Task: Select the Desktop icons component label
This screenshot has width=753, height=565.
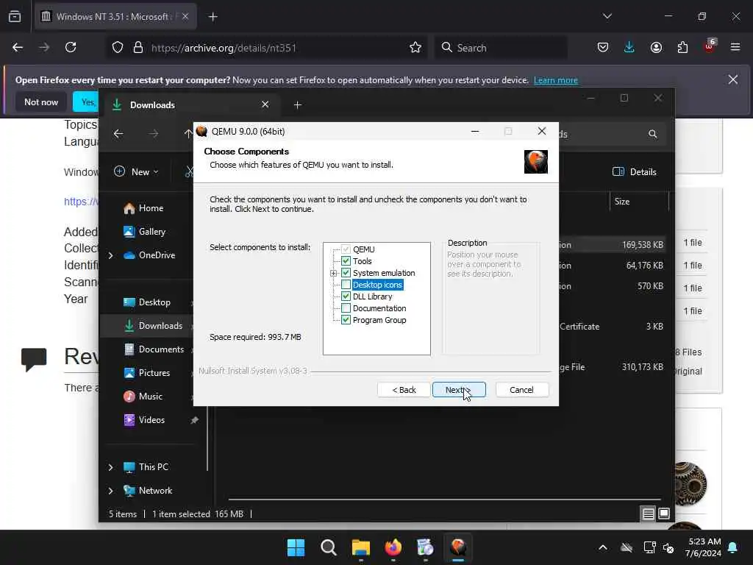Action: pyautogui.click(x=377, y=285)
